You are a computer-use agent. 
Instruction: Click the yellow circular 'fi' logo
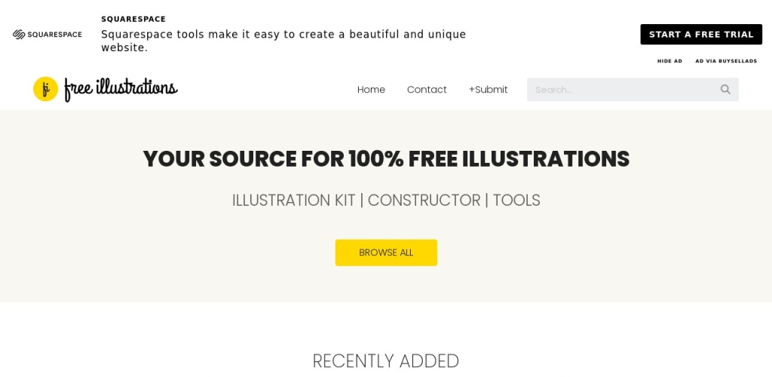[45, 89]
